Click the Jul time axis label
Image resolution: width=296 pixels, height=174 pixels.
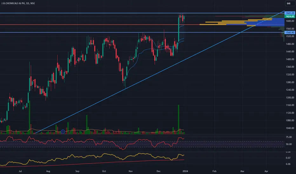coord(20,171)
